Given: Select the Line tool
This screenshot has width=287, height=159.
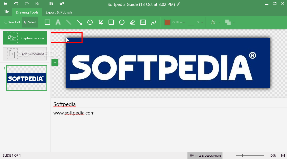Looking at the screenshot, I should click(69, 22).
